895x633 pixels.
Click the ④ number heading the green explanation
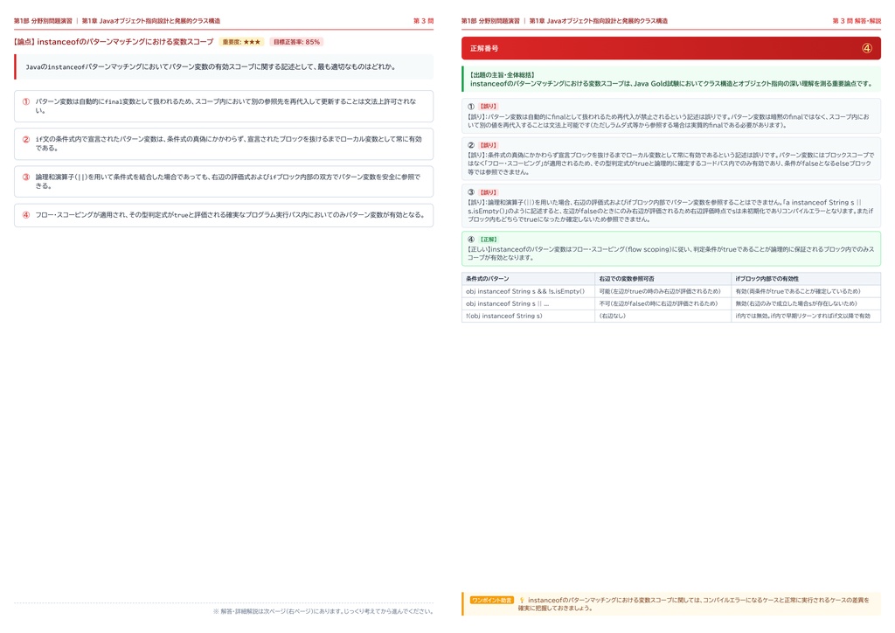pyautogui.click(x=471, y=240)
